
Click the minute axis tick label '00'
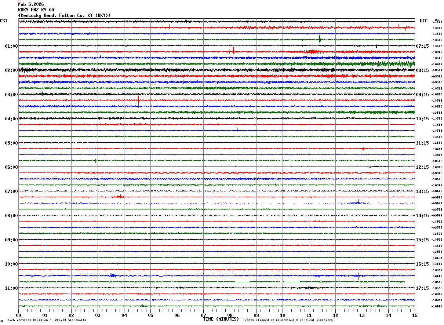pyautogui.click(x=18, y=315)
